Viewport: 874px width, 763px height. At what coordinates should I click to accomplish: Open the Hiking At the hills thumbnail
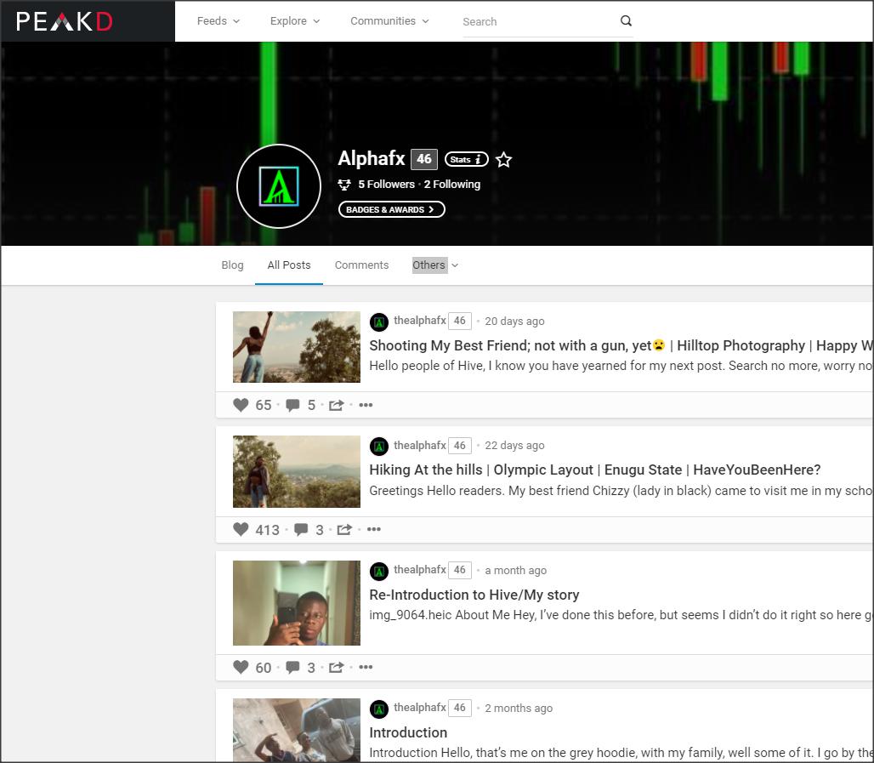pyautogui.click(x=297, y=472)
